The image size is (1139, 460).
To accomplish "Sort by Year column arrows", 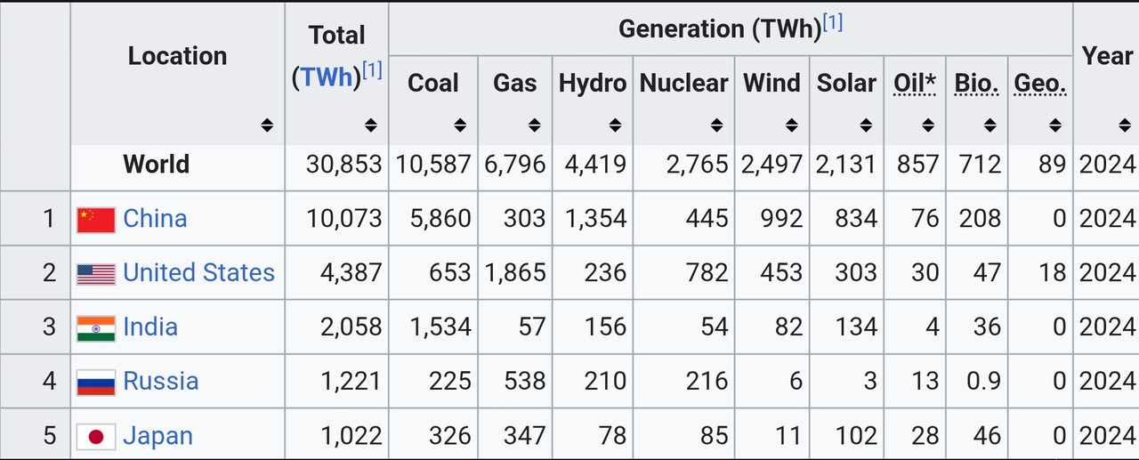I will [1124, 125].
